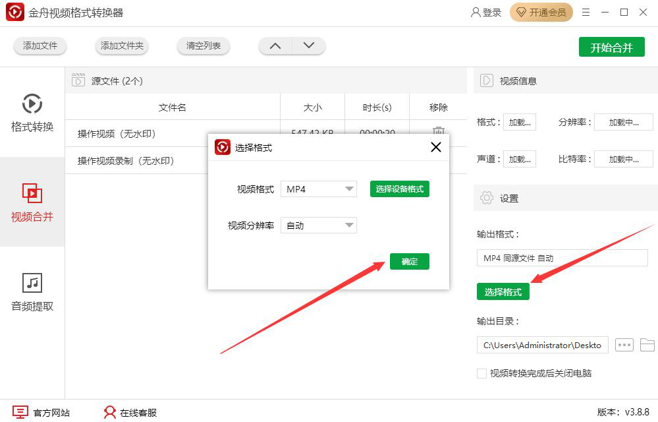Click the 视频信息 panel icon

point(486,80)
